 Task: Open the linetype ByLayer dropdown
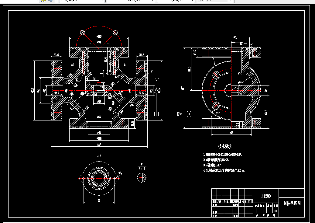click(131, 1)
